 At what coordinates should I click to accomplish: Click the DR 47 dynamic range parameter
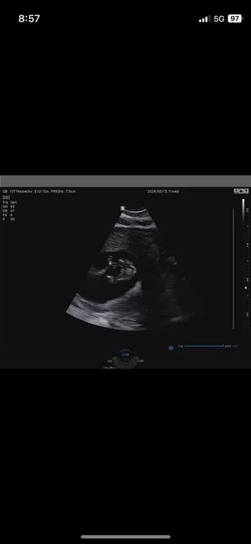[x=9, y=211]
